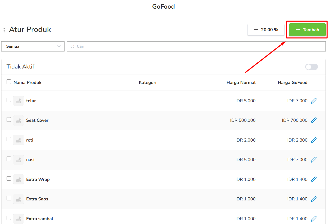Check the select-all Nama Produk checkbox
This screenshot has width=328, height=224.
click(9, 82)
